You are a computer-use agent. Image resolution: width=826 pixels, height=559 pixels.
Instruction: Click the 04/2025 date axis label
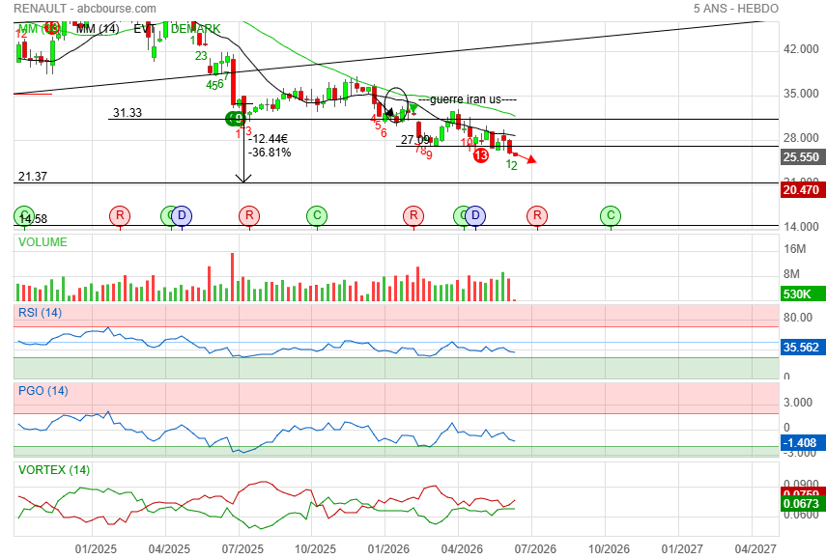168,549
